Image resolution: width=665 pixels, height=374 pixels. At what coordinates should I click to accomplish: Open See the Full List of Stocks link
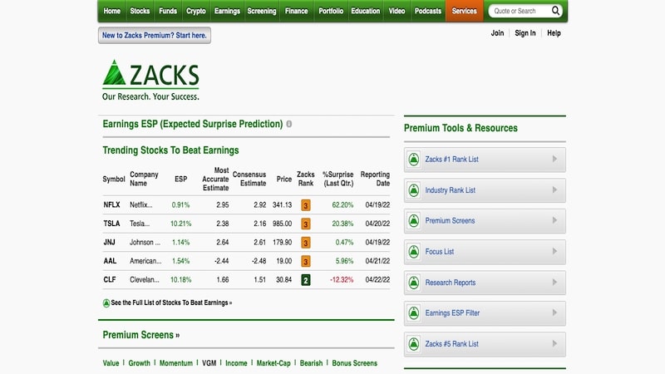[x=171, y=303]
